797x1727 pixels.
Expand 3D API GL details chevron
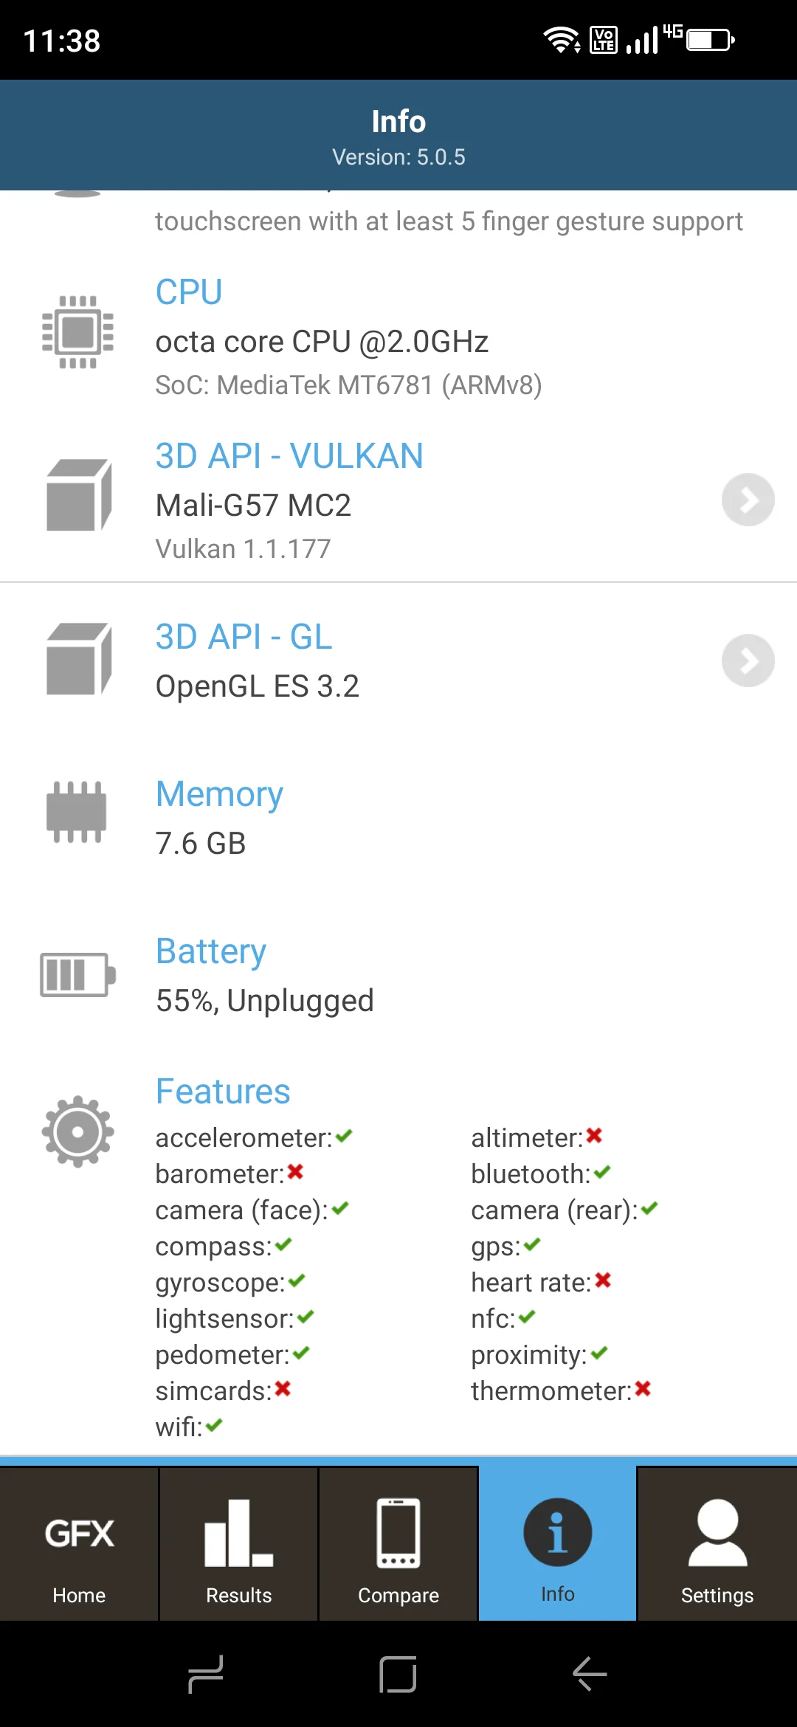pos(748,661)
